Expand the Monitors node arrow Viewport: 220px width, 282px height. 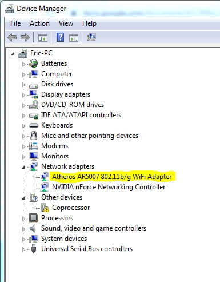click(23, 157)
